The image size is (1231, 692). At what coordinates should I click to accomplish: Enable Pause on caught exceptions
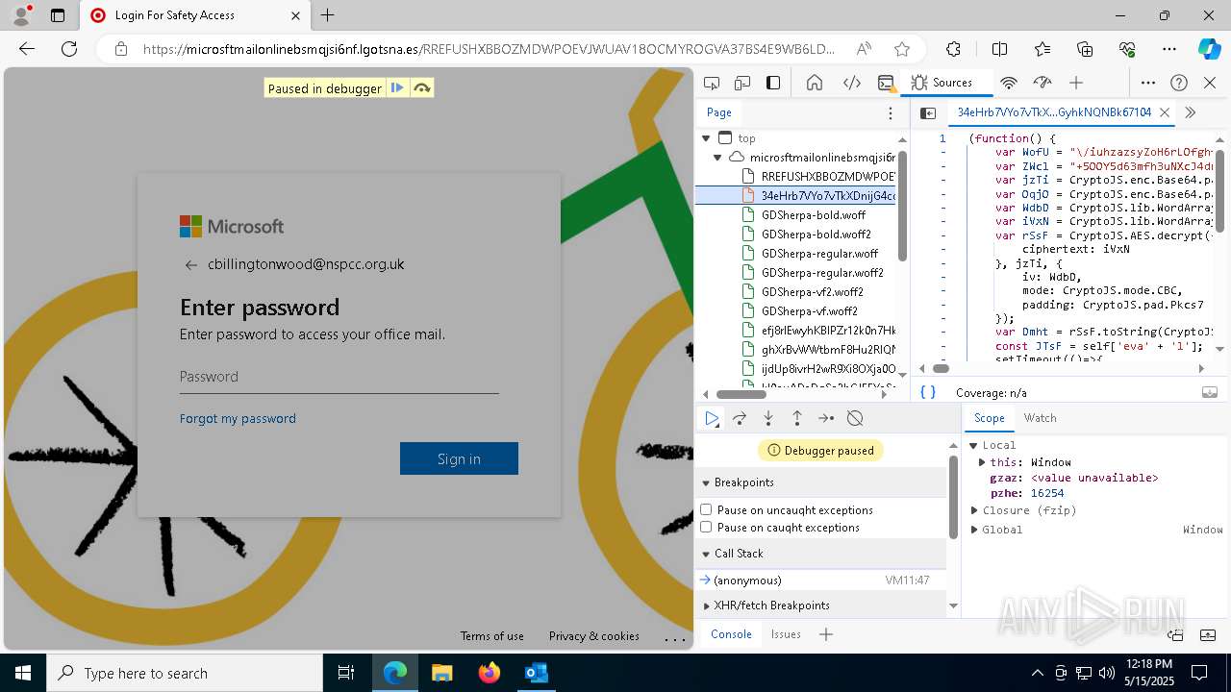pos(706,527)
